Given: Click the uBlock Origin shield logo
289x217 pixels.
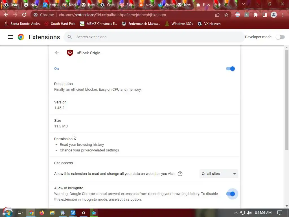Looking at the screenshot, I should pyautogui.click(x=70, y=53).
